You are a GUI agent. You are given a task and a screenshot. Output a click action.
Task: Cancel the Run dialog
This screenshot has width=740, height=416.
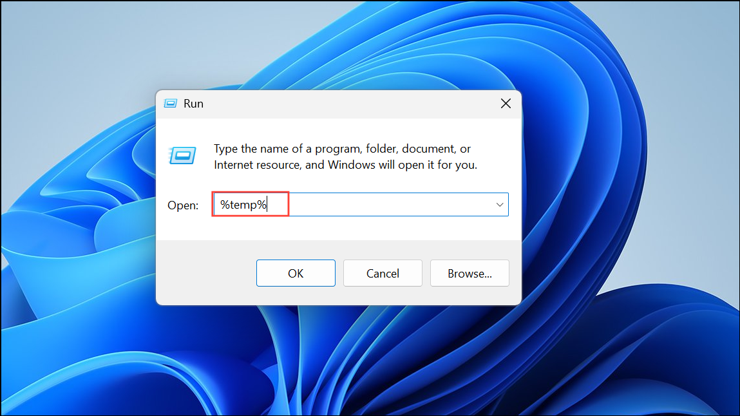pyautogui.click(x=383, y=273)
